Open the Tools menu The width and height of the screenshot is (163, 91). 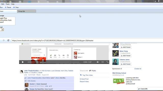[8, 4]
